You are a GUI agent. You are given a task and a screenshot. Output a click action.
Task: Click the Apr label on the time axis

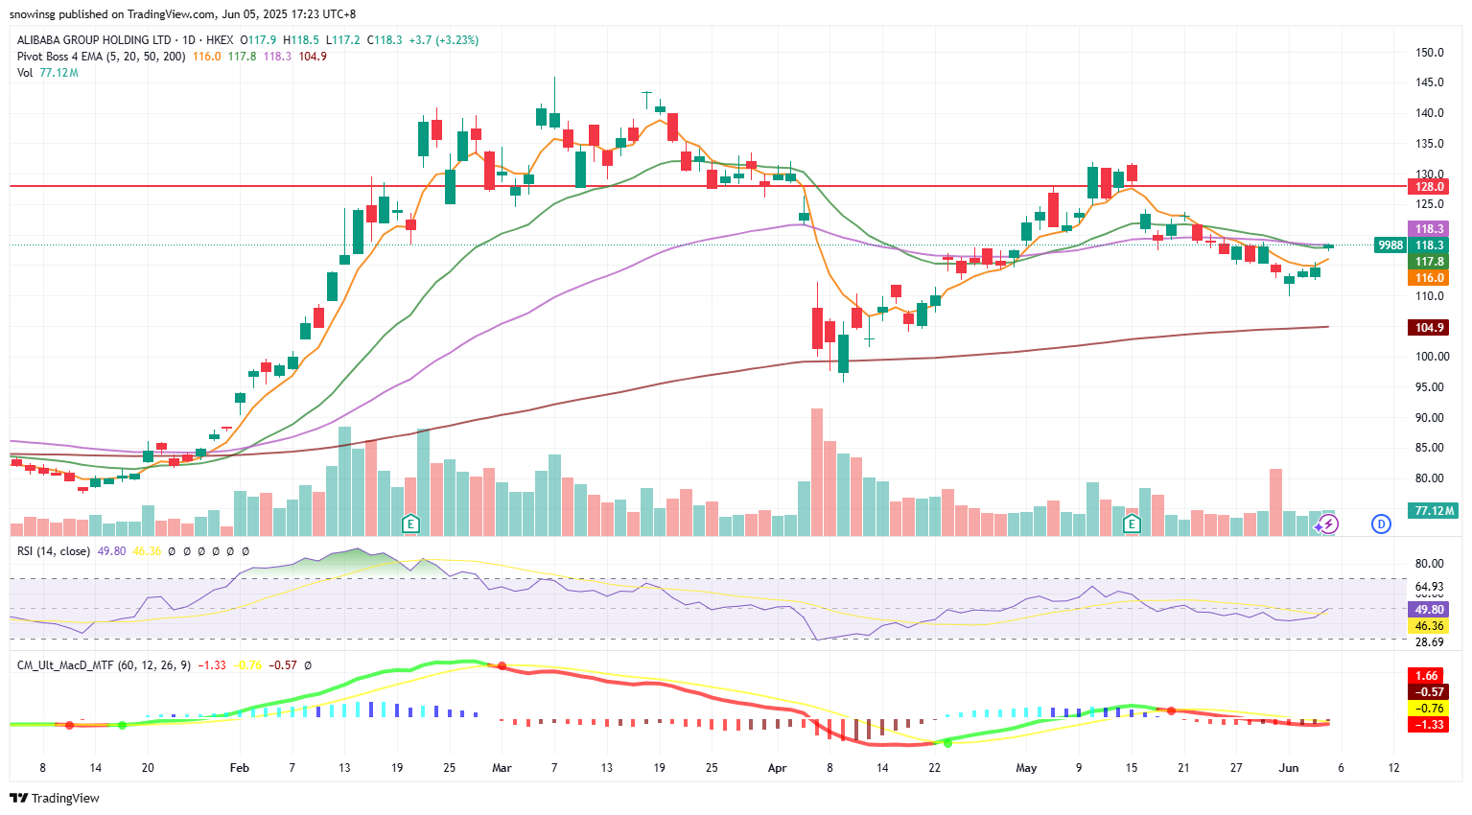point(778,768)
